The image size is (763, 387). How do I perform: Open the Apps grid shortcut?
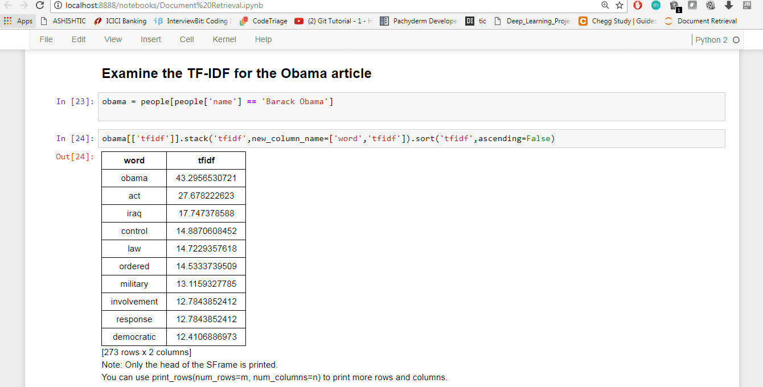(19, 21)
